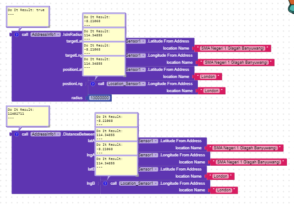Click the help icon on DistanceBetween call block
This screenshot has width=294, height=206.
coord(17,134)
